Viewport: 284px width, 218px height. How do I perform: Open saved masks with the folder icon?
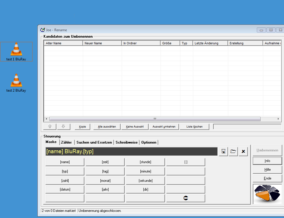click(x=233, y=151)
